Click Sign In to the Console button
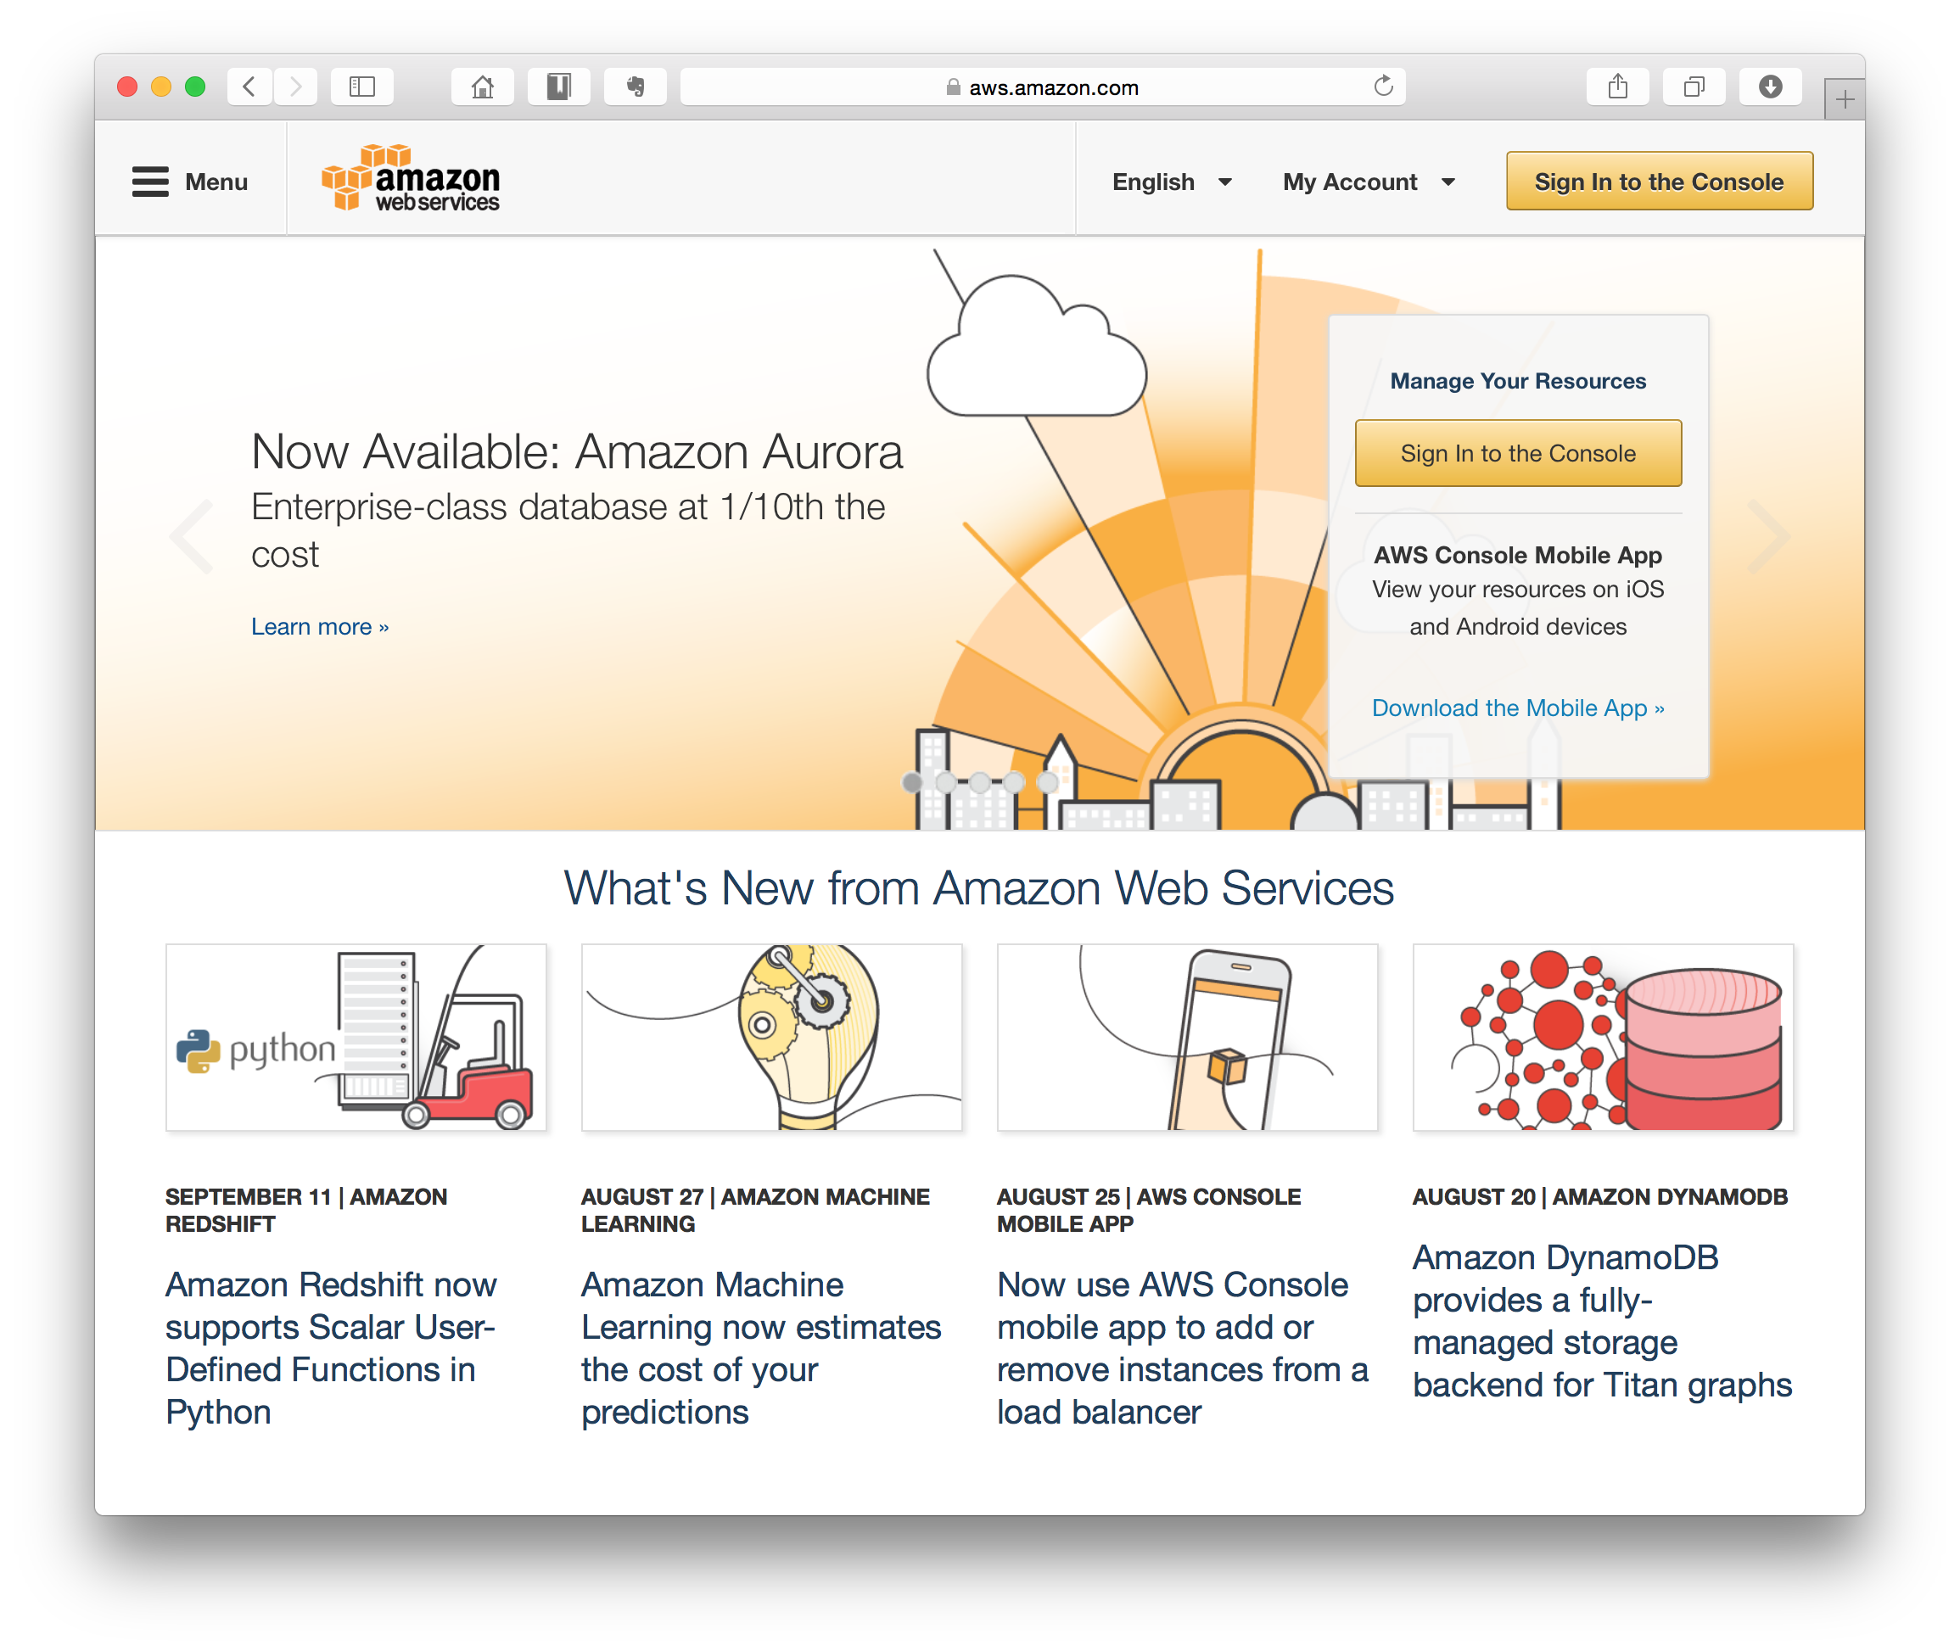The image size is (1960, 1651). pos(1659,182)
